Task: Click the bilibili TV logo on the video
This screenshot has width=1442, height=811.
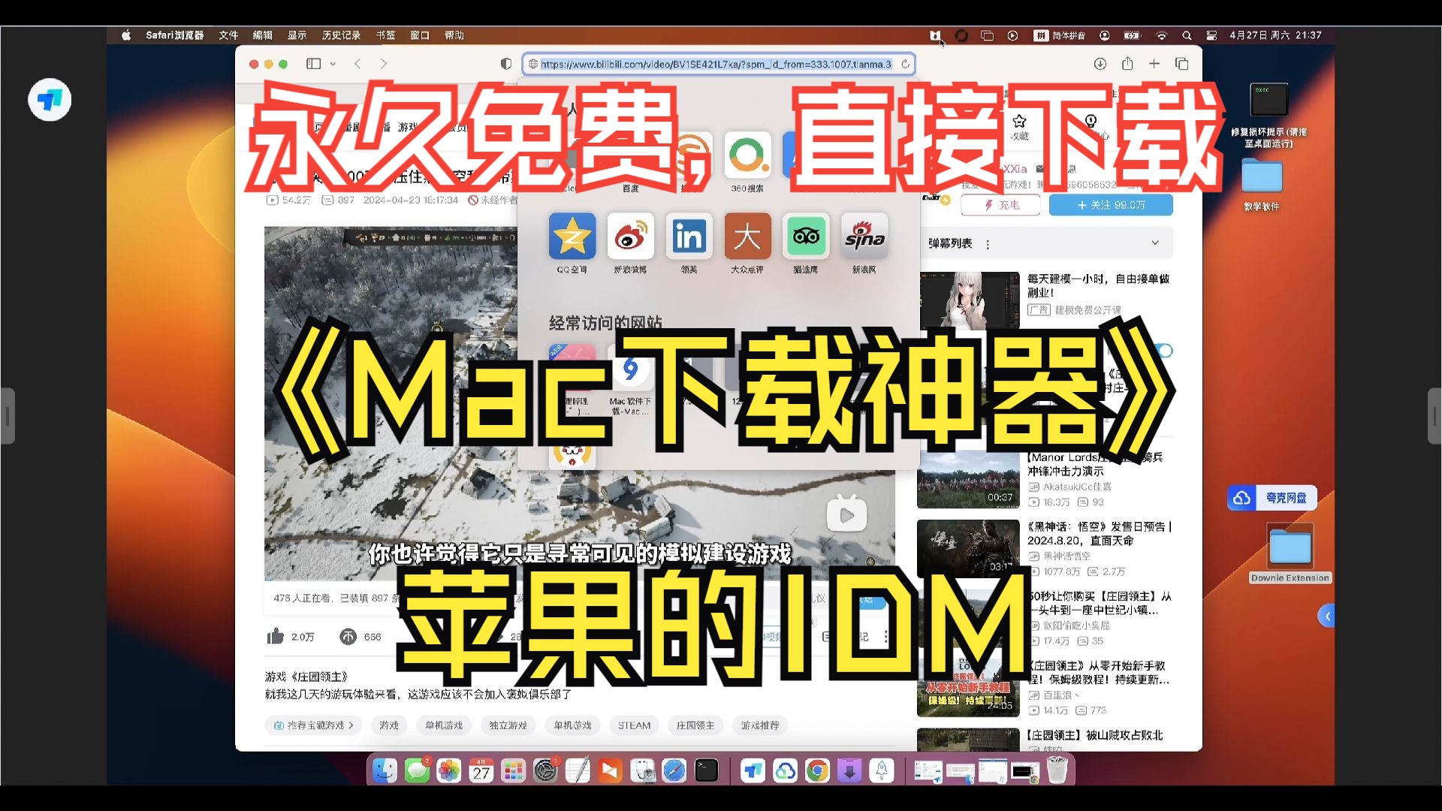Action: coord(846,514)
